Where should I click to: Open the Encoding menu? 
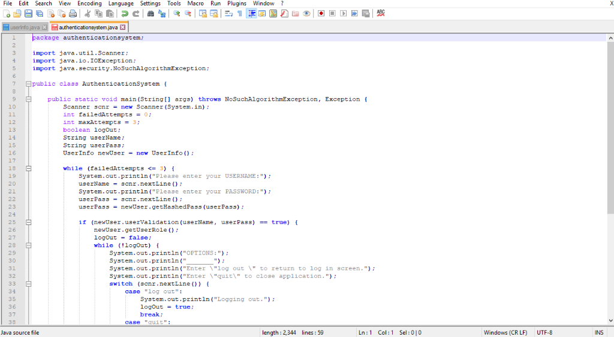(x=89, y=4)
